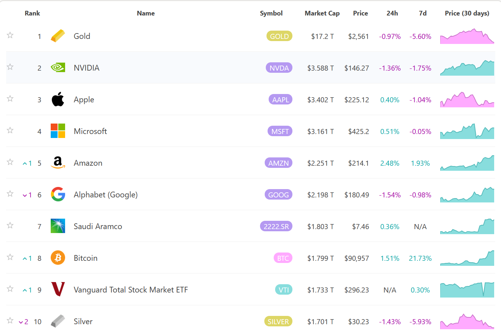Open Vanguard Total Stock Market ETF link
This screenshot has height=335, width=501.
(x=131, y=290)
